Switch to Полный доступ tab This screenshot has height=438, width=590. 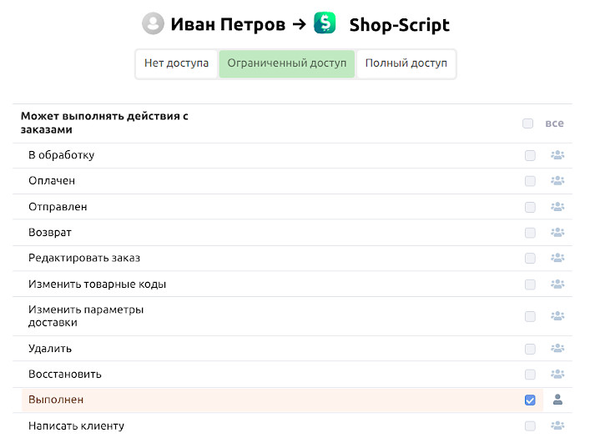tap(406, 63)
